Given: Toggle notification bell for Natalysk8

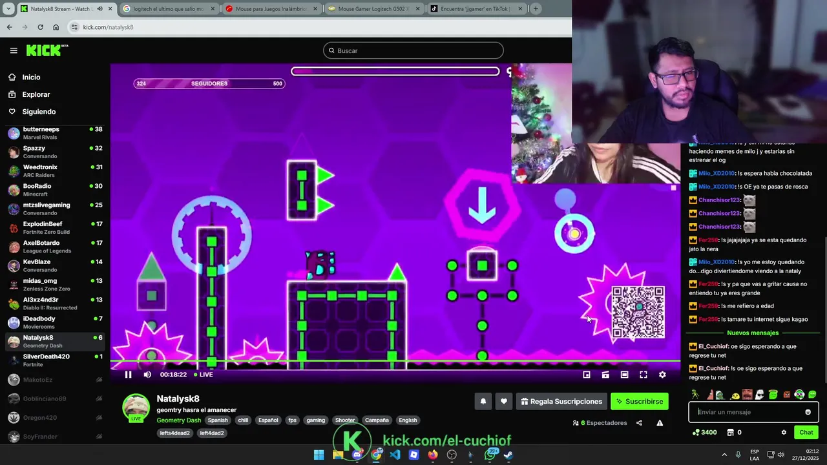Looking at the screenshot, I should pos(483,401).
